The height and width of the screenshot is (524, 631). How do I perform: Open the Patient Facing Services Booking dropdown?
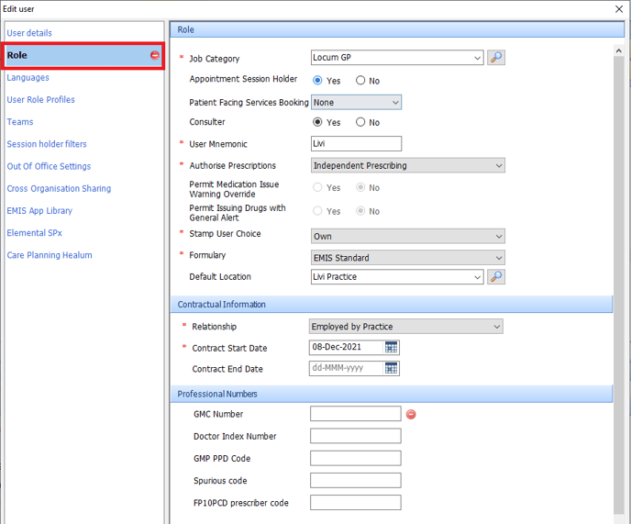356,103
